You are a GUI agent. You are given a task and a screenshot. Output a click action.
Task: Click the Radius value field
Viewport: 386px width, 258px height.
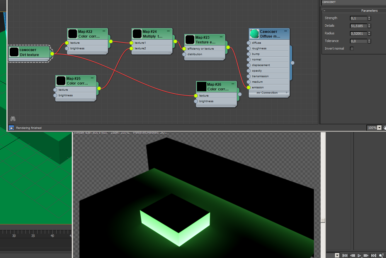[x=359, y=33]
